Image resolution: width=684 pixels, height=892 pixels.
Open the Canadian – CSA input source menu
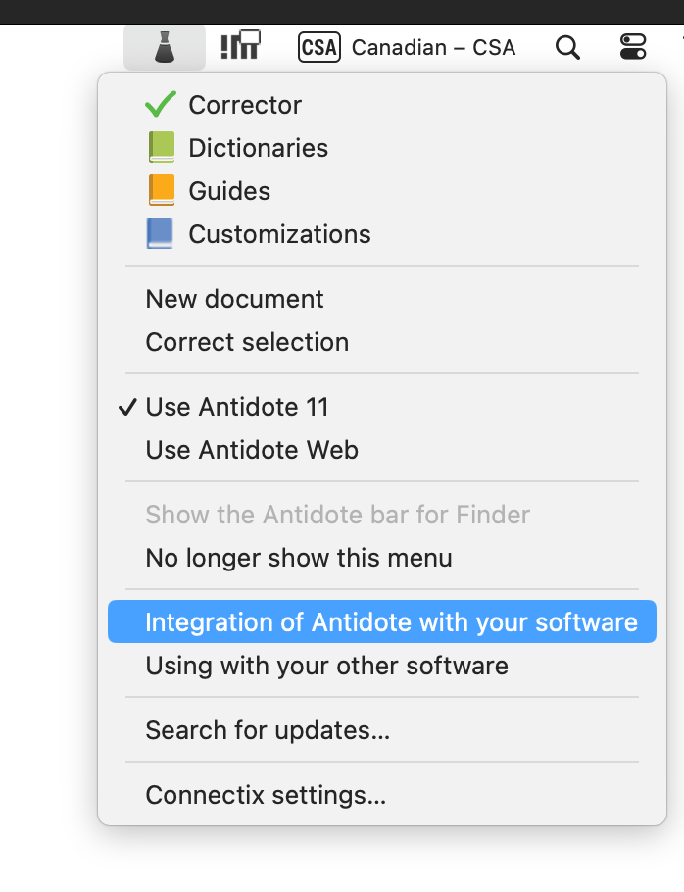click(x=433, y=47)
